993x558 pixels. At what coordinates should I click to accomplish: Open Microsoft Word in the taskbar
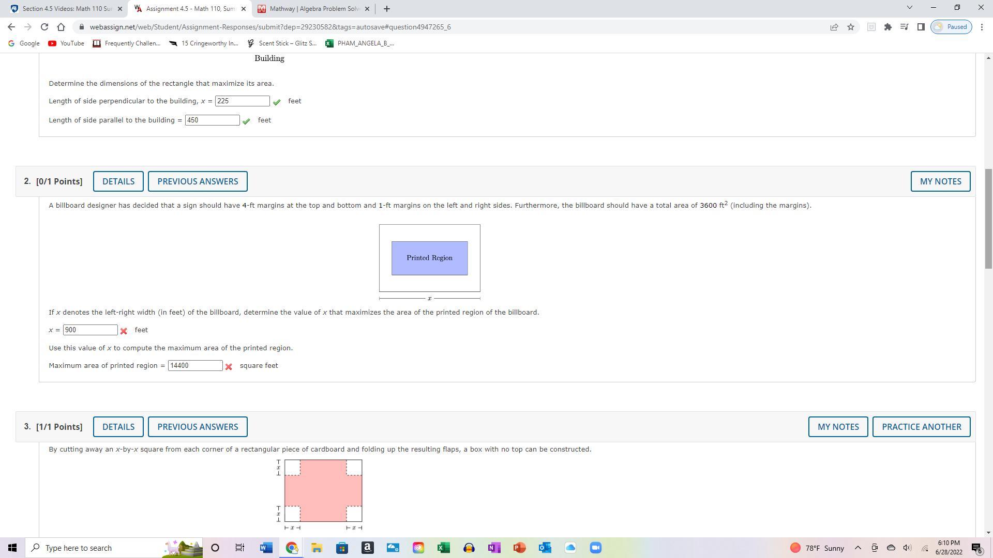[x=266, y=548]
